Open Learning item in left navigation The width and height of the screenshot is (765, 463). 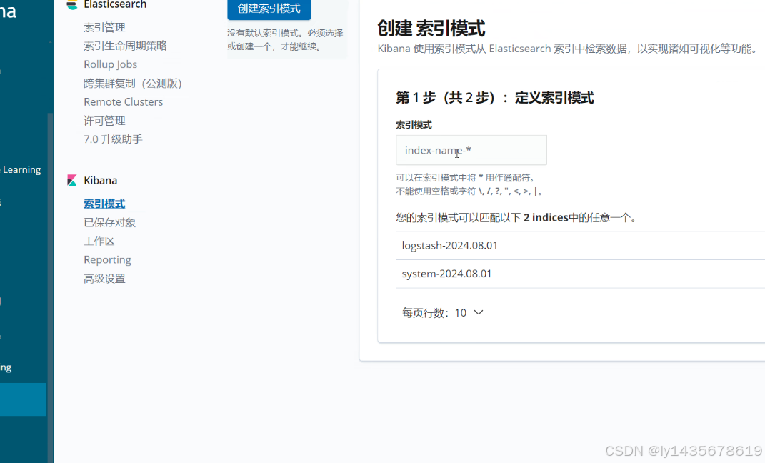tap(21, 170)
